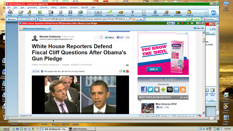Open the File menu
Viewport: 233px width, 131px height.
pyautogui.click(x=9, y=8)
